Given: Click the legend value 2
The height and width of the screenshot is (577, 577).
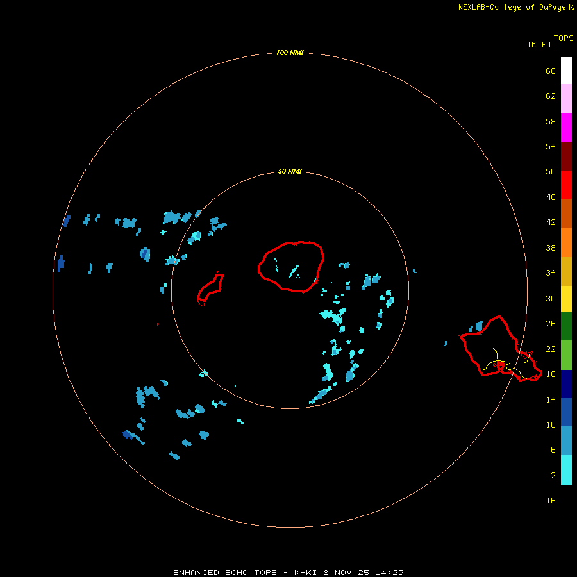Looking at the screenshot, I should (553, 475).
